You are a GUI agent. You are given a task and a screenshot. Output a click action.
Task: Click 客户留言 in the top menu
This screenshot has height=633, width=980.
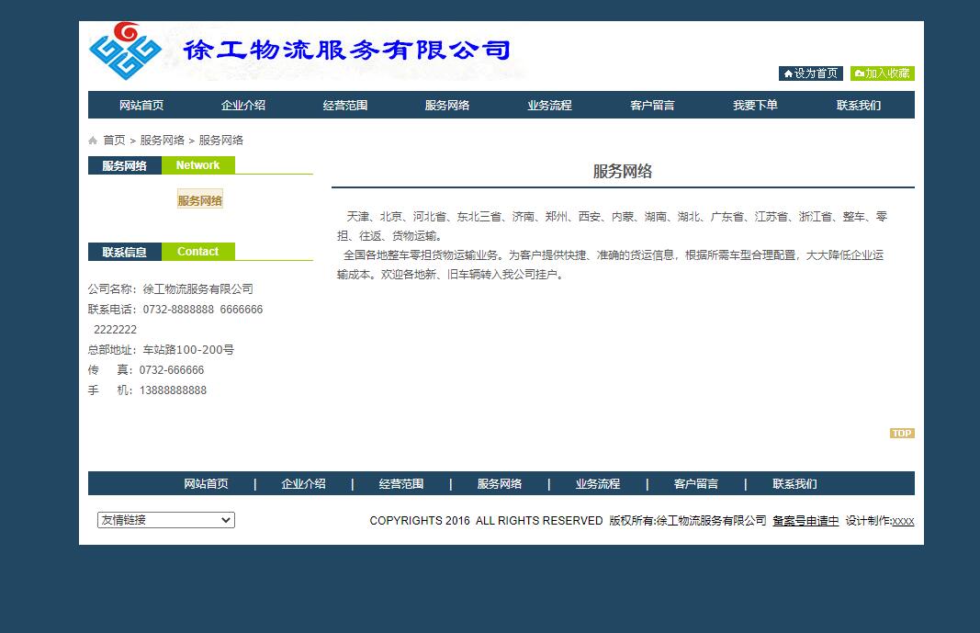click(650, 104)
